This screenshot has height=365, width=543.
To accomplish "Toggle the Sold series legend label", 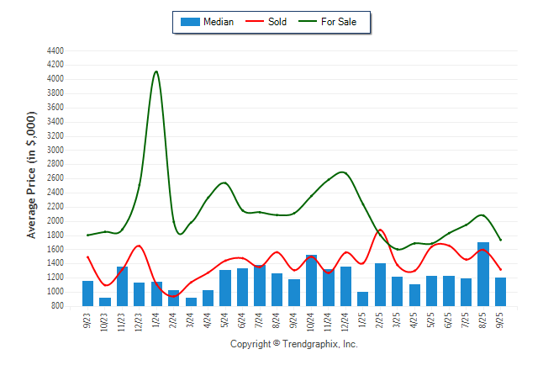I will [x=277, y=22].
